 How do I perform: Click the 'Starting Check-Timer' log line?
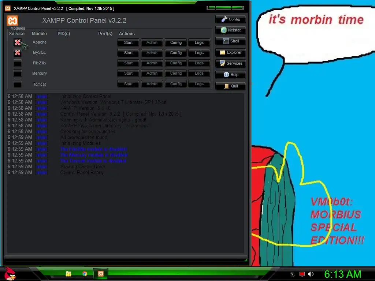(83, 166)
